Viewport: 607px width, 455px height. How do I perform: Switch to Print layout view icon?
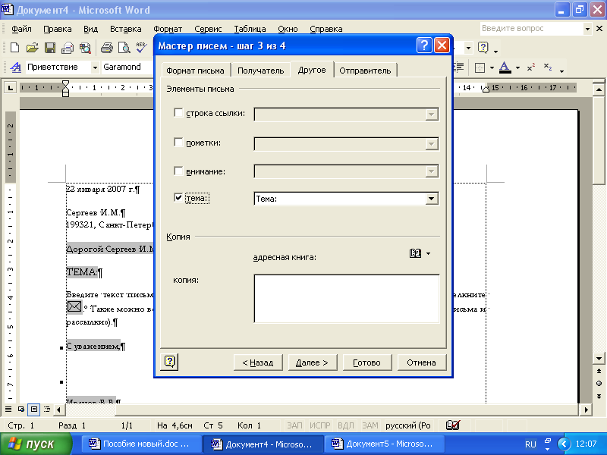point(34,409)
